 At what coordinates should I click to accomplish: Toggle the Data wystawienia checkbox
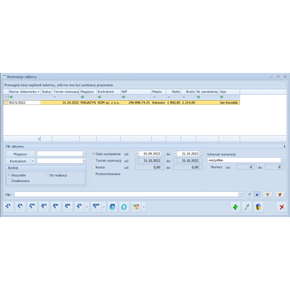pyautogui.click(x=94, y=154)
